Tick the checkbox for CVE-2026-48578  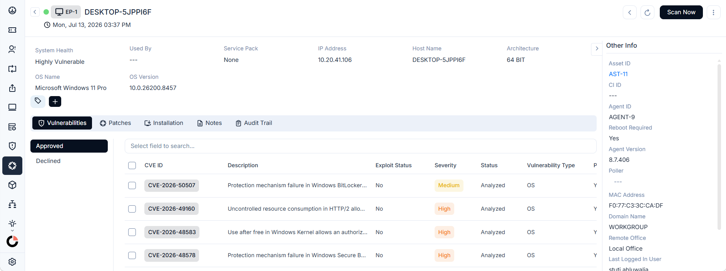(x=132, y=256)
